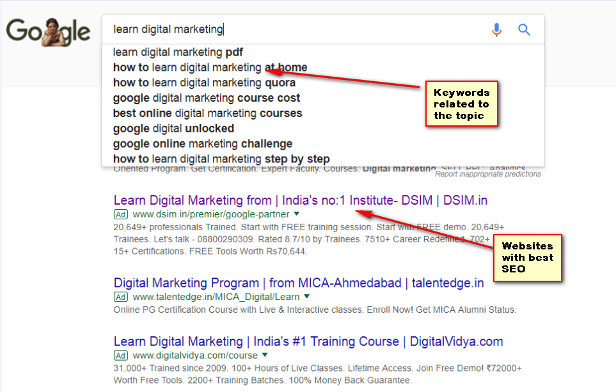Pick suggestion 'how to learn digital marketing quora'
The width and height of the screenshot is (616, 392).
(x=204, y=83)
